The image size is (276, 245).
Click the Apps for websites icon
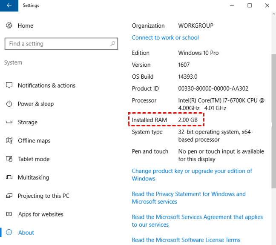point(9,214)
